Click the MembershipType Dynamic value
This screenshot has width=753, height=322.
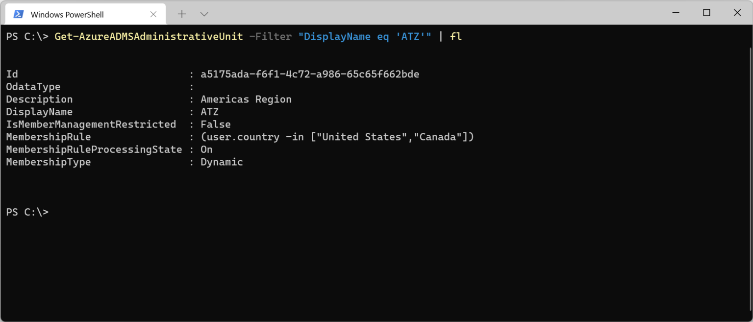click(x=222, y=162)
